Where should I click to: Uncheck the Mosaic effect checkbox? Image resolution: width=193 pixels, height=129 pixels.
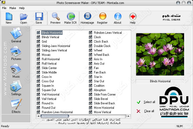coord(38,55)
